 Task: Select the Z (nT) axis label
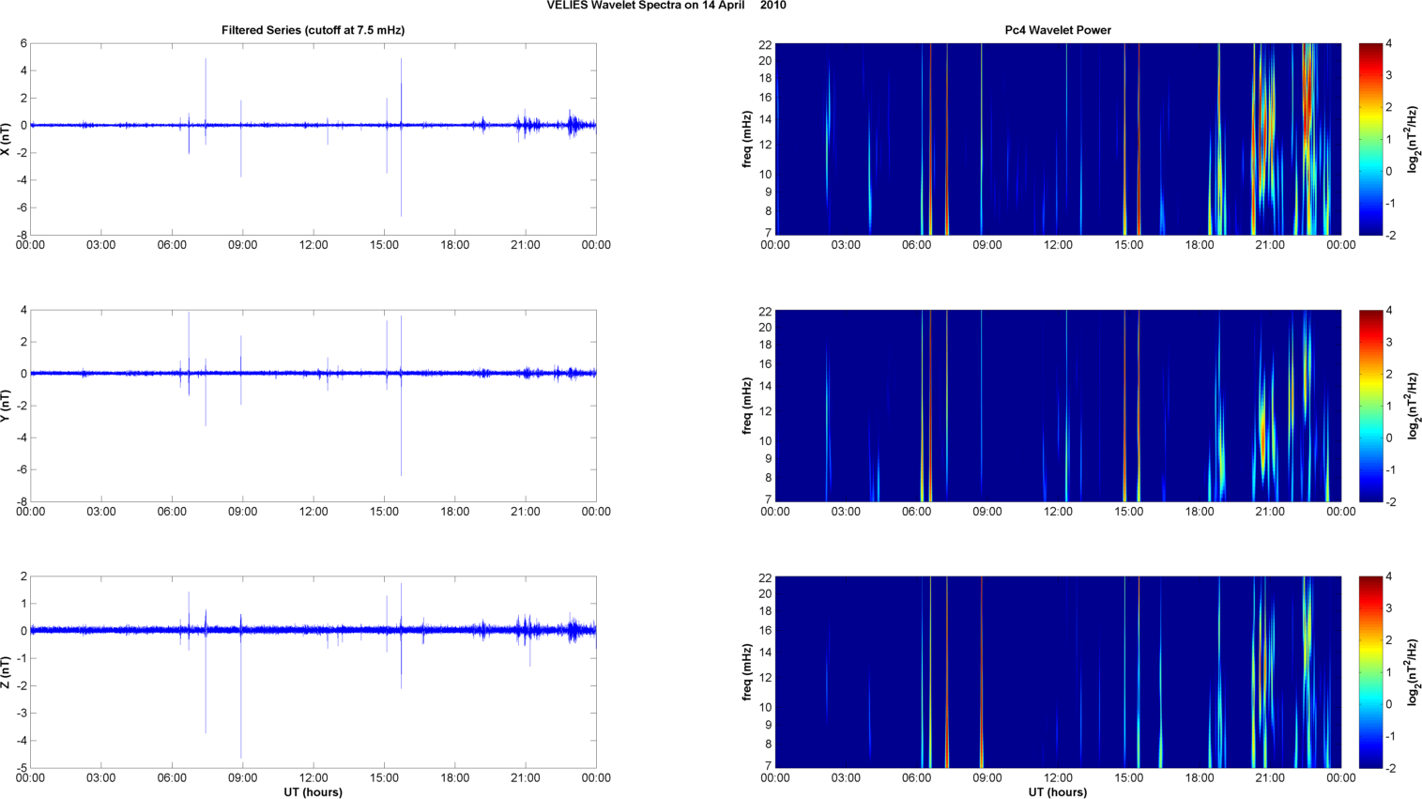click(7, 672)
